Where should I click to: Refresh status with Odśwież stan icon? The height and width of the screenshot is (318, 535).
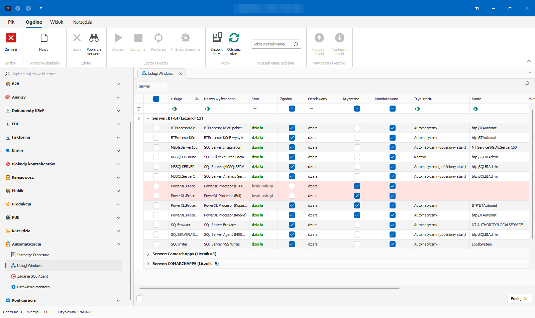234,38
